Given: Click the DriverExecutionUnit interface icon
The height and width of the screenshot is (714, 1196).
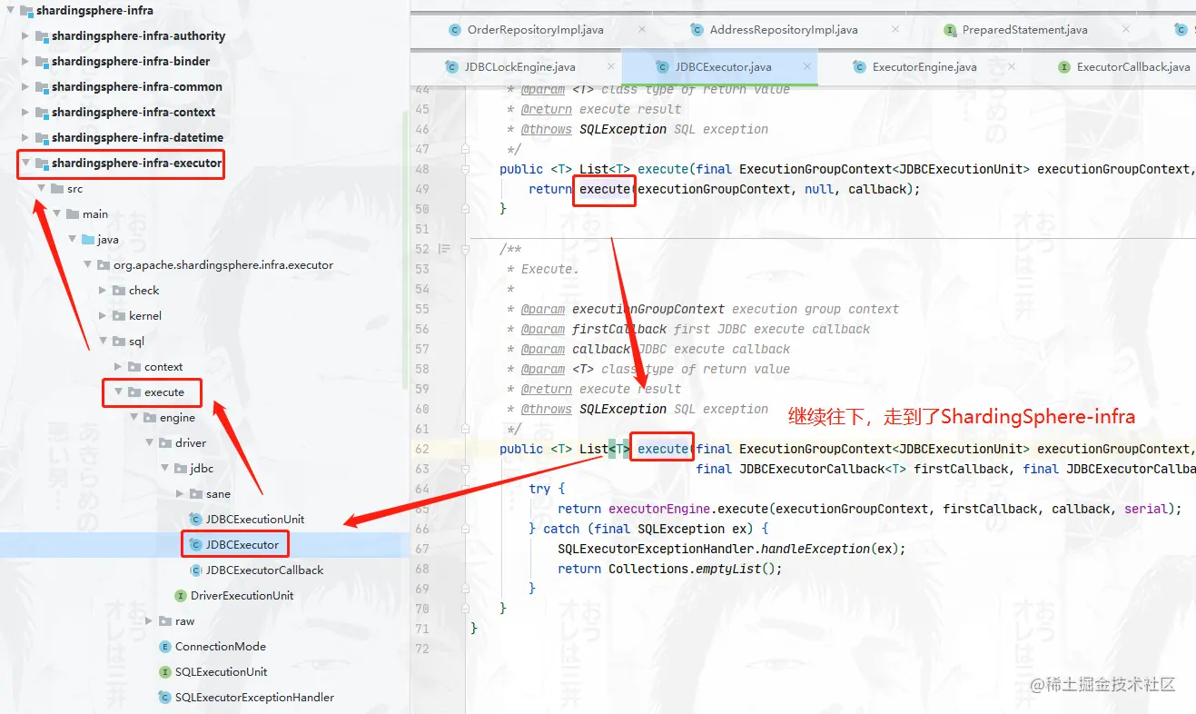Looking at the screenshot, I should coord(180,596).
